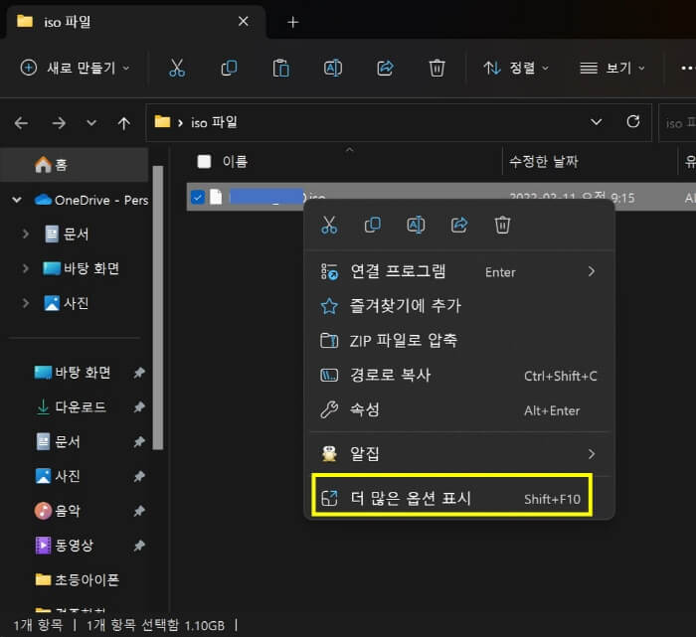Select ZIP 파일로 압축 menu item
Viewport: 696px width, 637px height.
[458, 341]
